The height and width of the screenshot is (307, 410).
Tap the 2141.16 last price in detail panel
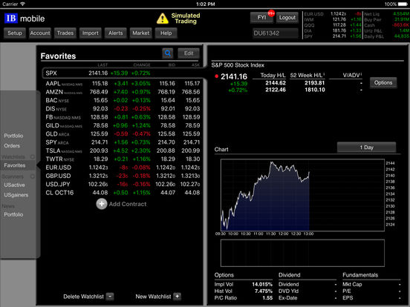click(234, 76)
